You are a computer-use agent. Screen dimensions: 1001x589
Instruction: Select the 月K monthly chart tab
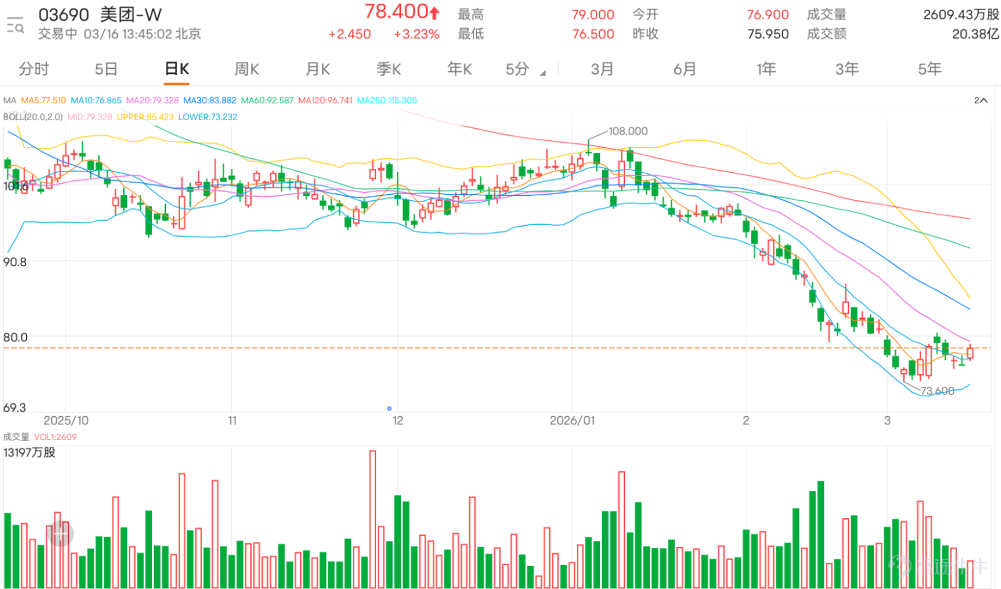[318, 69]
